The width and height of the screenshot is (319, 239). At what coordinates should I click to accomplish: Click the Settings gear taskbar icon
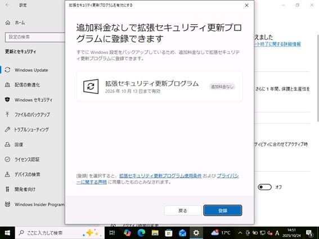(x=196, y=233)
